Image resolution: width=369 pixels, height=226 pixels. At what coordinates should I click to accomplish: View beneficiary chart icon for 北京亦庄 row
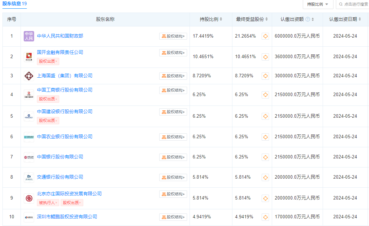tap(266, 198)
